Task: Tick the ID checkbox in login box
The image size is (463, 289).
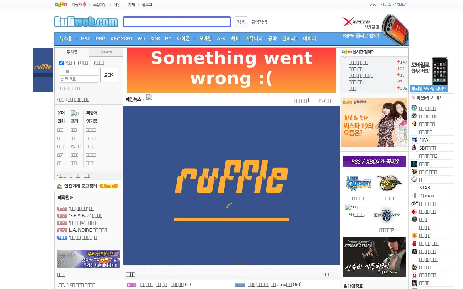Action: tap(76, 63)
